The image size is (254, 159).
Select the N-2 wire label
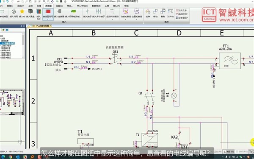[133, 62]
